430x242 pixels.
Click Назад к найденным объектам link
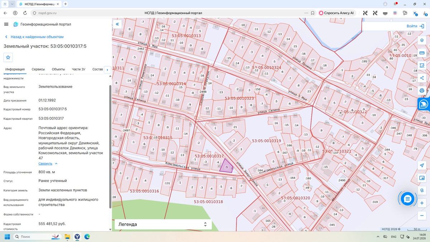tap(34, 37)
